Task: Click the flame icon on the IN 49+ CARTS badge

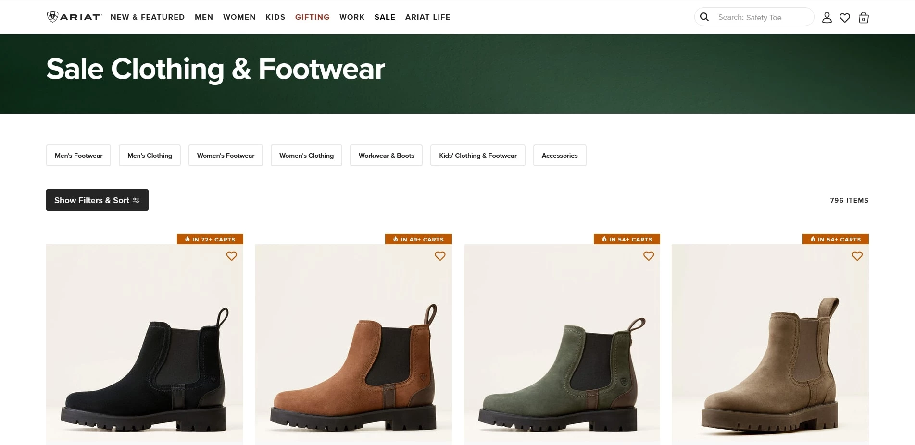Action: pyautogui.click(x=396, y=239)
